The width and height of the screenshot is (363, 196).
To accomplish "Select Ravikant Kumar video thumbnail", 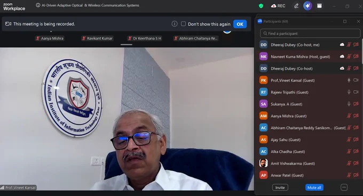I will tap(97, 38).
